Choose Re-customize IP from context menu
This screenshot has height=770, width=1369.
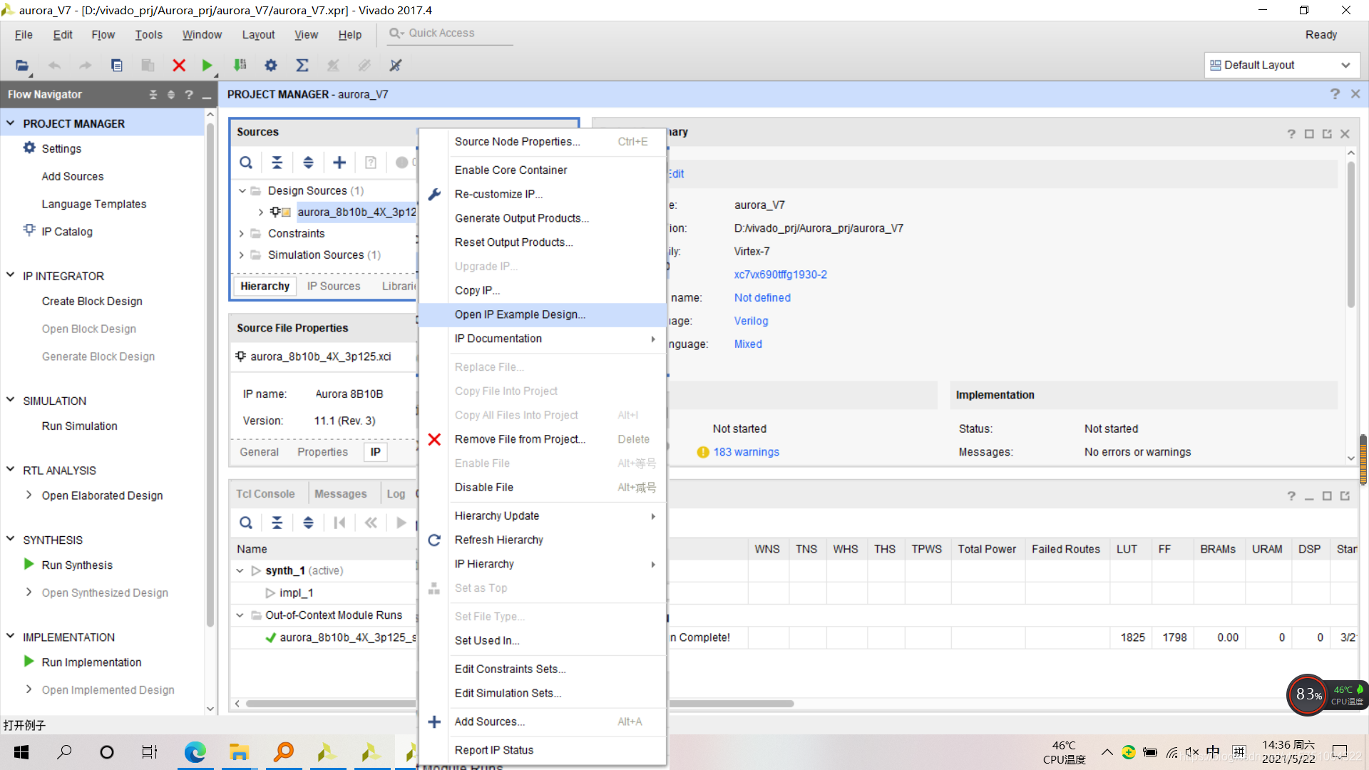tap(543, 194)
